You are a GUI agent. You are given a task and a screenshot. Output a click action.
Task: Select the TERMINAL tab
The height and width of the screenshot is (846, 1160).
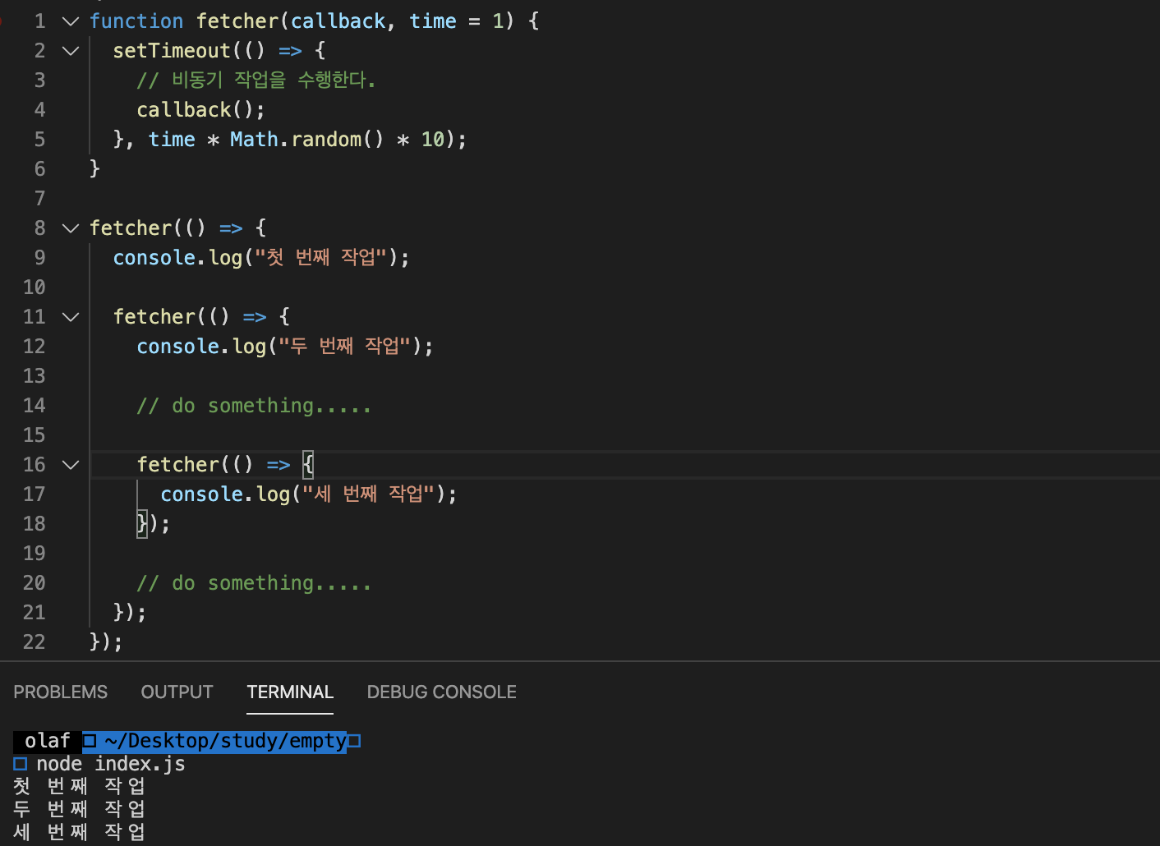click(290, 692)
